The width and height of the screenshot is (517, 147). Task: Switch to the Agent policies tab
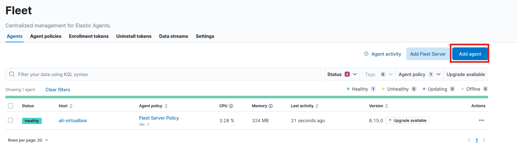click(x=46, y=36)
